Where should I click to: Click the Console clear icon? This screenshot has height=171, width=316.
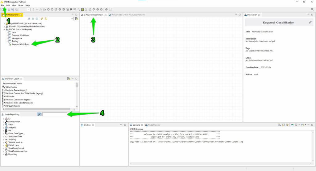point(280,125)
